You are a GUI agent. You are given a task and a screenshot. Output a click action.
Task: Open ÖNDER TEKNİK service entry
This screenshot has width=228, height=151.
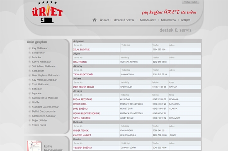(81, 131)
